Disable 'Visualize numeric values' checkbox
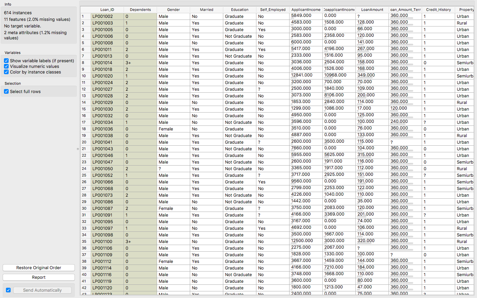The image size is (477, 298). [6, 67]
